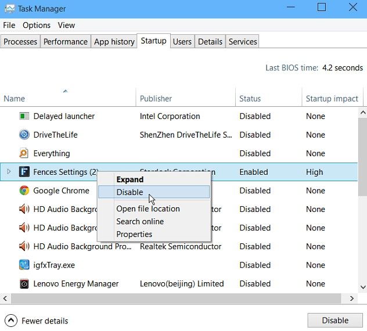
Task: Select the Delayed launcher row name
Action: pyautogui.click(x=64, y=116)
